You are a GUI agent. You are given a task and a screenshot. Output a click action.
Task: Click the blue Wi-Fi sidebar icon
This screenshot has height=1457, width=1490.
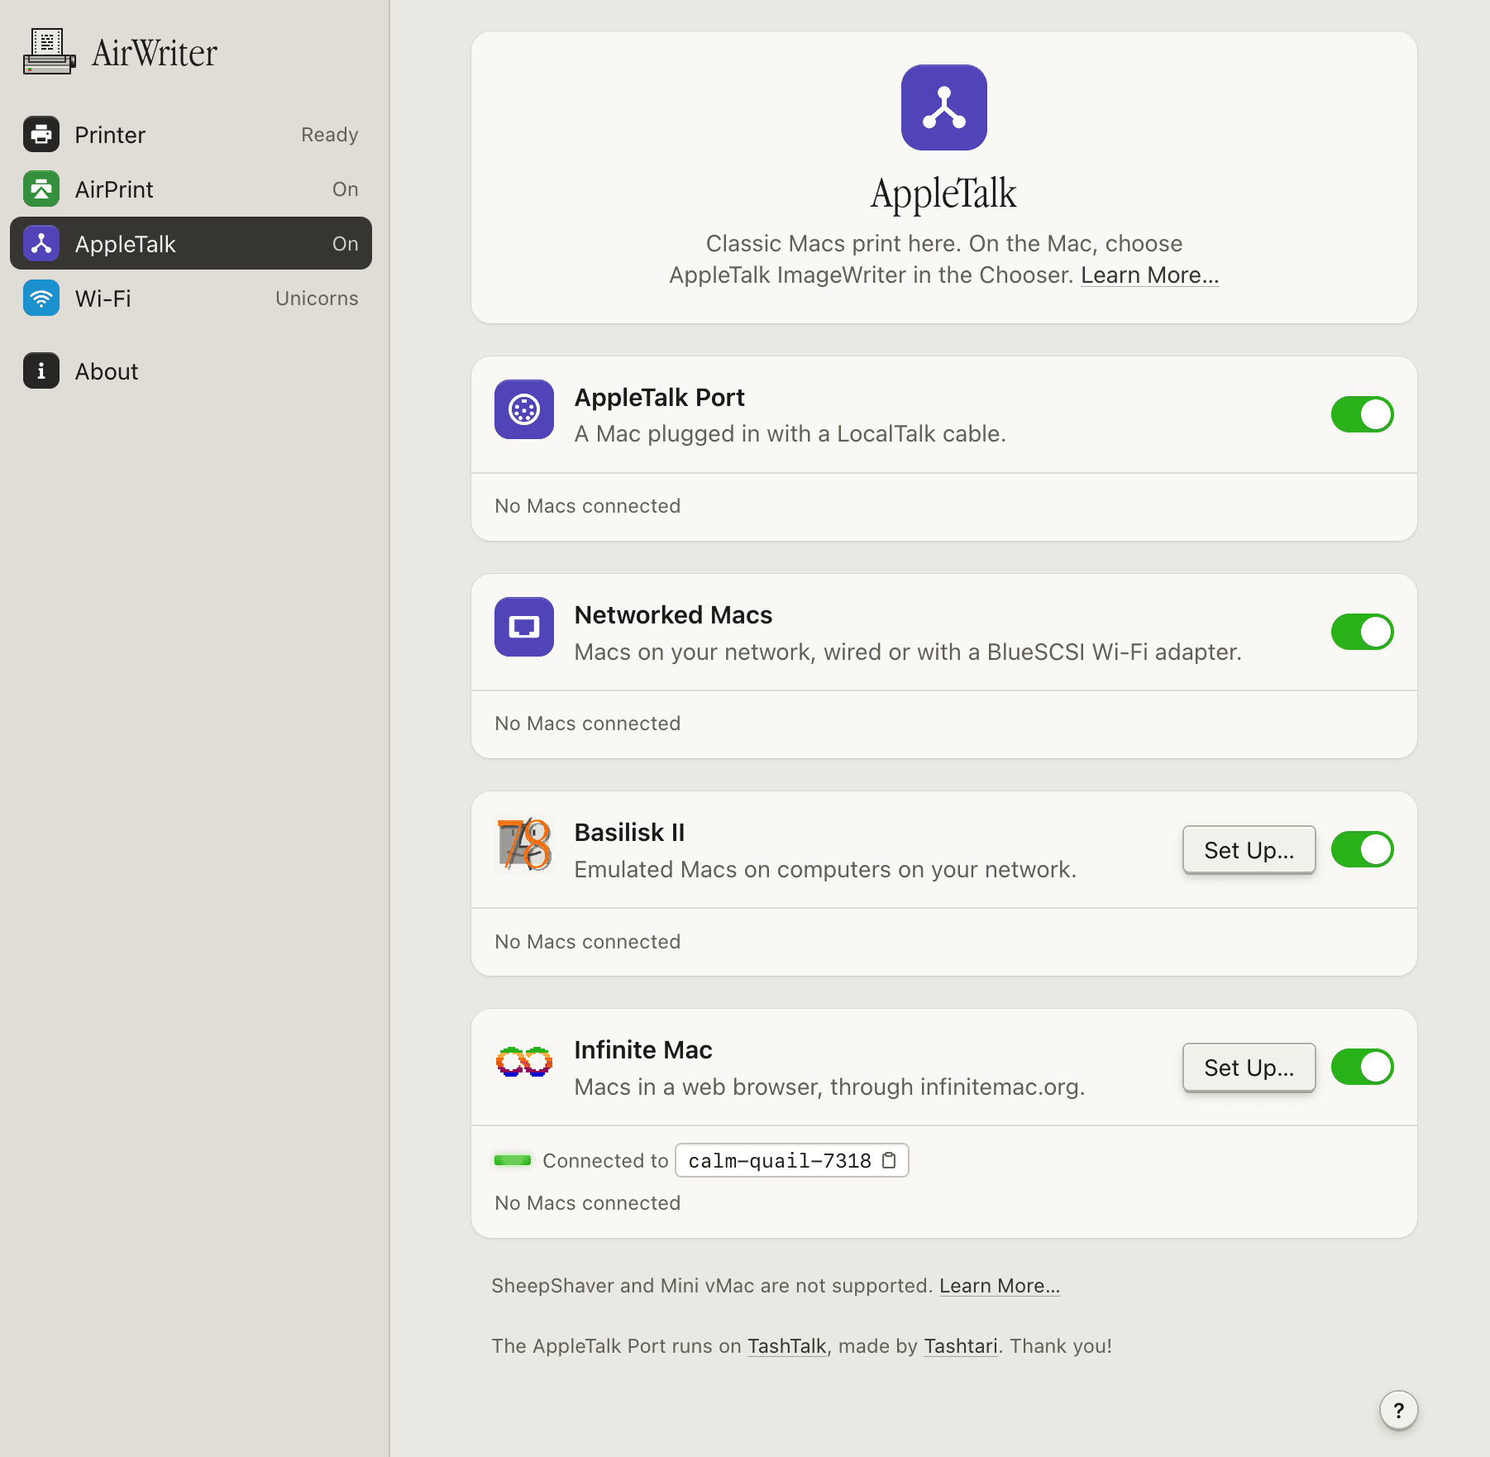point(41,298)
